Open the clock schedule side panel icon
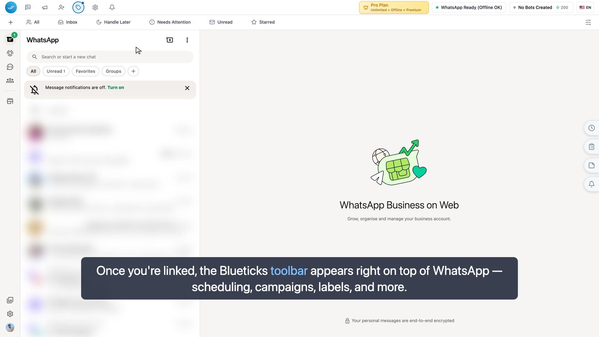The image size is (599, 337). pyautogui.click(x=592, y=128)
